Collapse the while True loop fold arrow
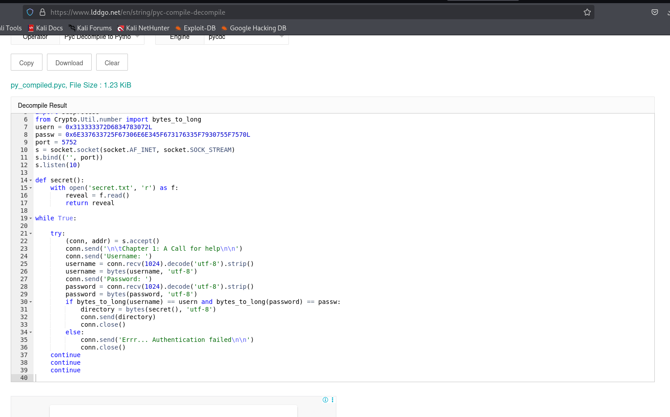Viewport: 670px width, 417px height. coord(31,218)
